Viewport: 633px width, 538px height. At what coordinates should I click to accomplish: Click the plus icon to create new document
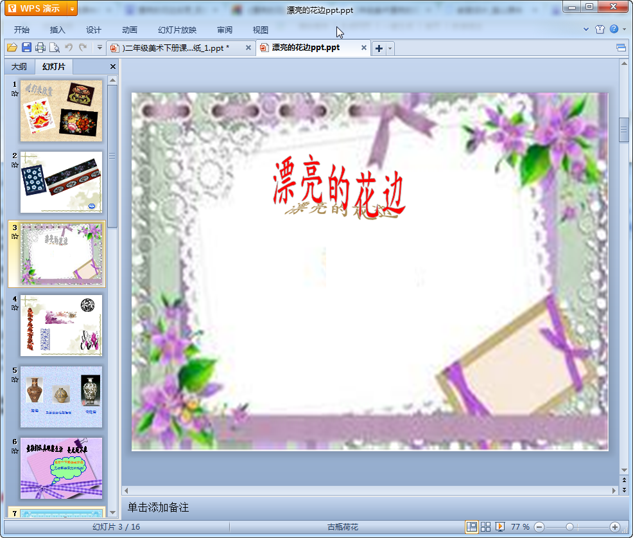[x=379, y=48]
